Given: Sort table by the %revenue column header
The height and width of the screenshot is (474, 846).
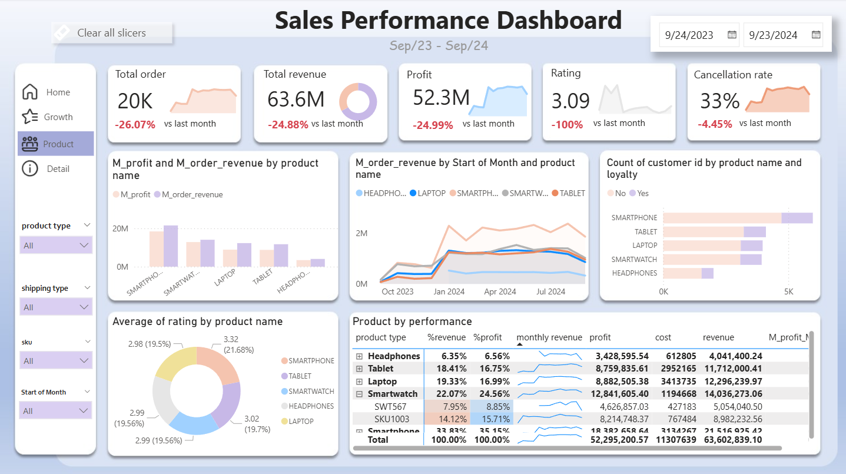Looking at the screenshot, I should pyautogui.click(x=446, y=337).
